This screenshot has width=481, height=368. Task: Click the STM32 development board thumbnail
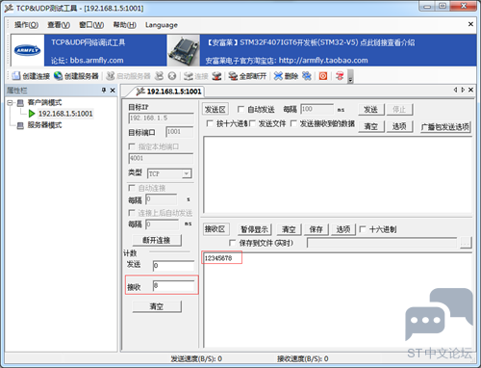click(x=184, y=50)
